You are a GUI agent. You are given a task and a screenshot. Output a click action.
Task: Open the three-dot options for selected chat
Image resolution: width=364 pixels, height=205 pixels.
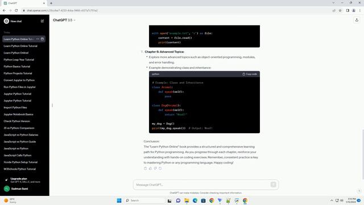[x=38, y=39]
